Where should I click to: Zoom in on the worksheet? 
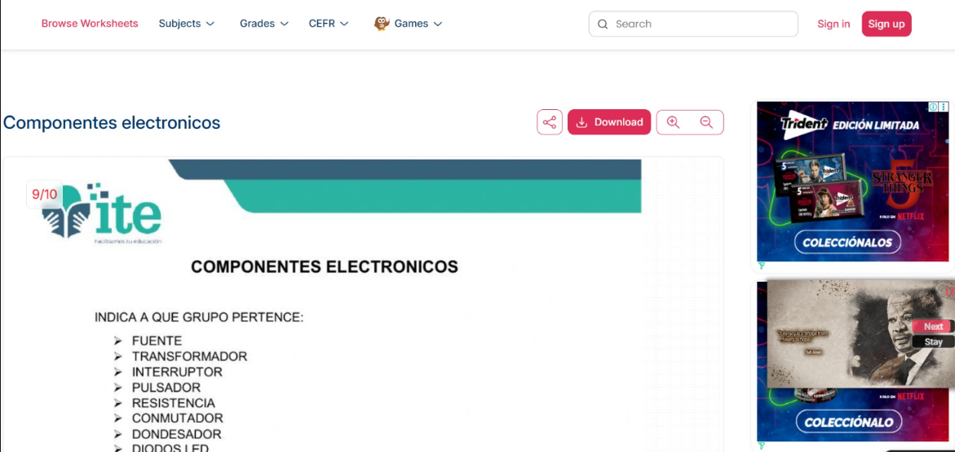pyautogui.click(x=673, y=122)
